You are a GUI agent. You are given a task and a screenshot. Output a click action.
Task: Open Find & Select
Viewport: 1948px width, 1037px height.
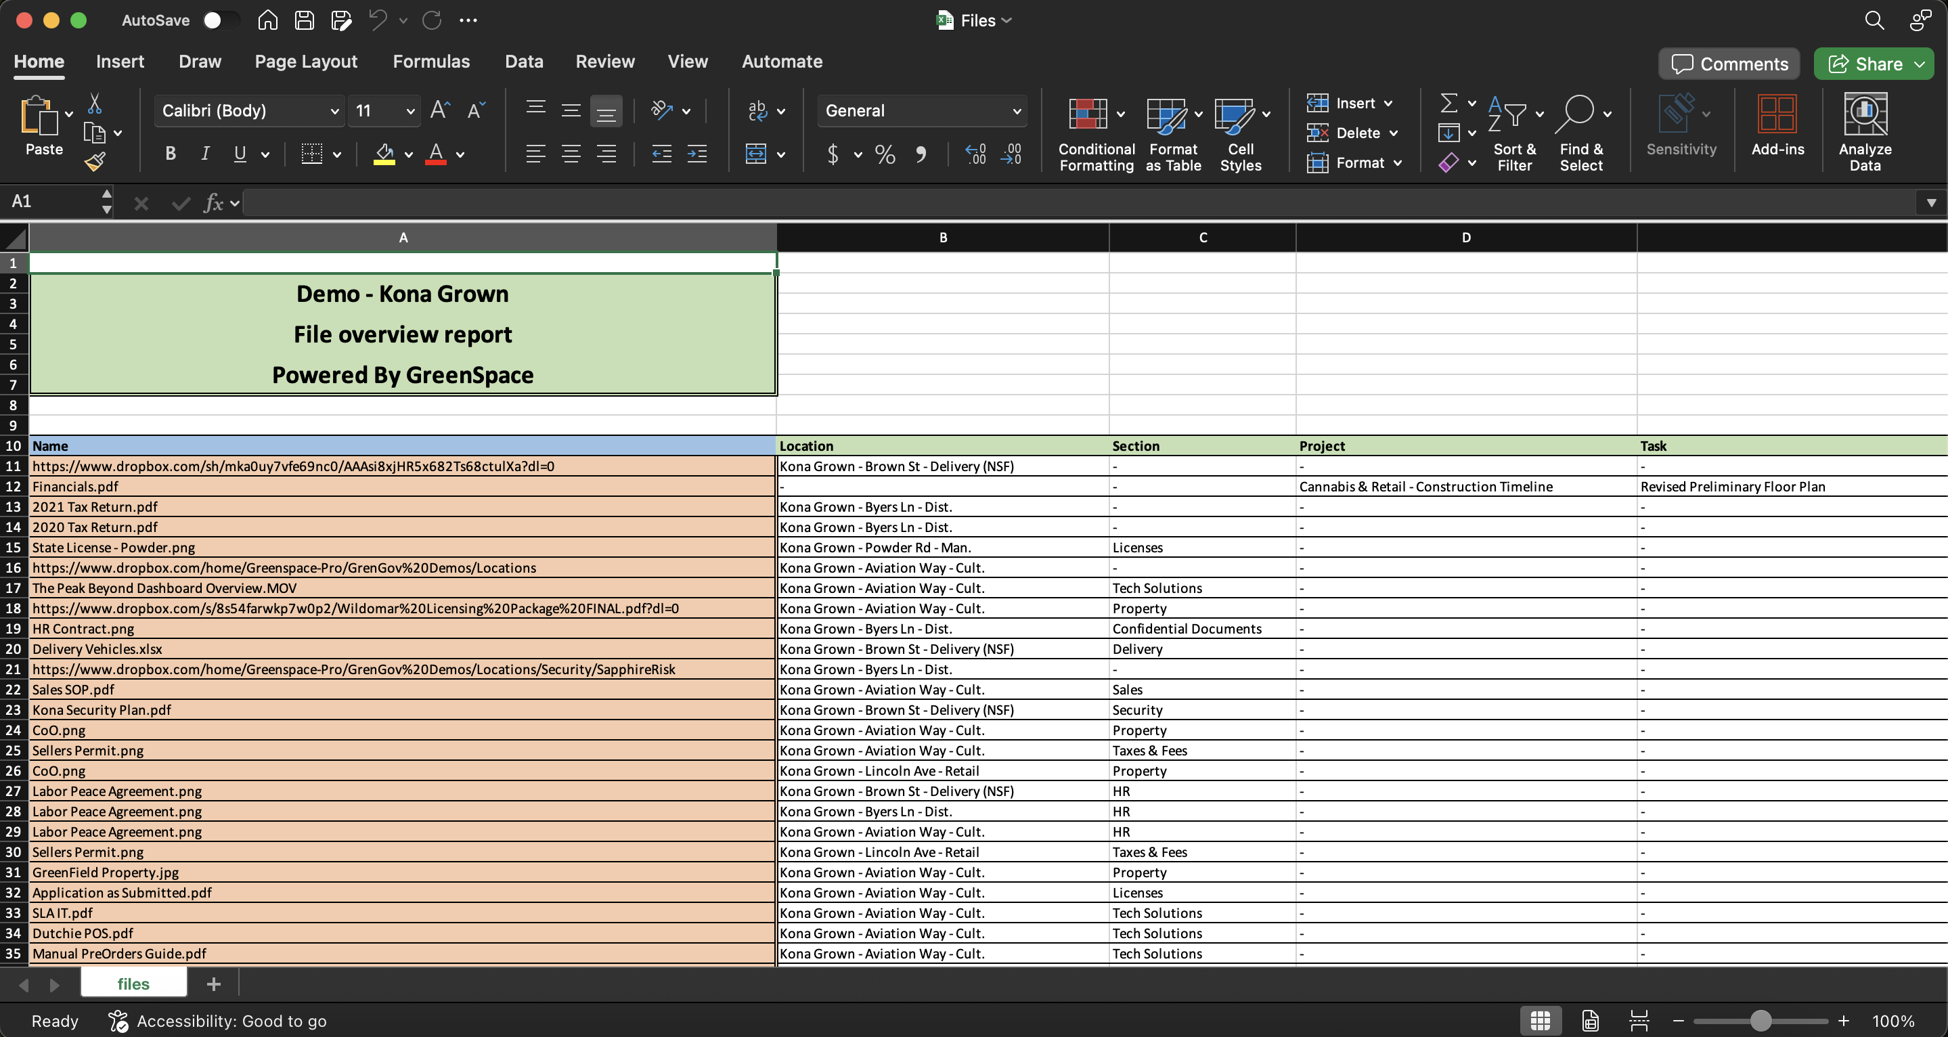1580,134
